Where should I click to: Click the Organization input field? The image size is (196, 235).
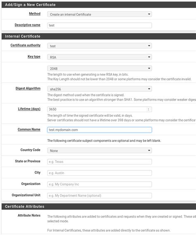99,184
